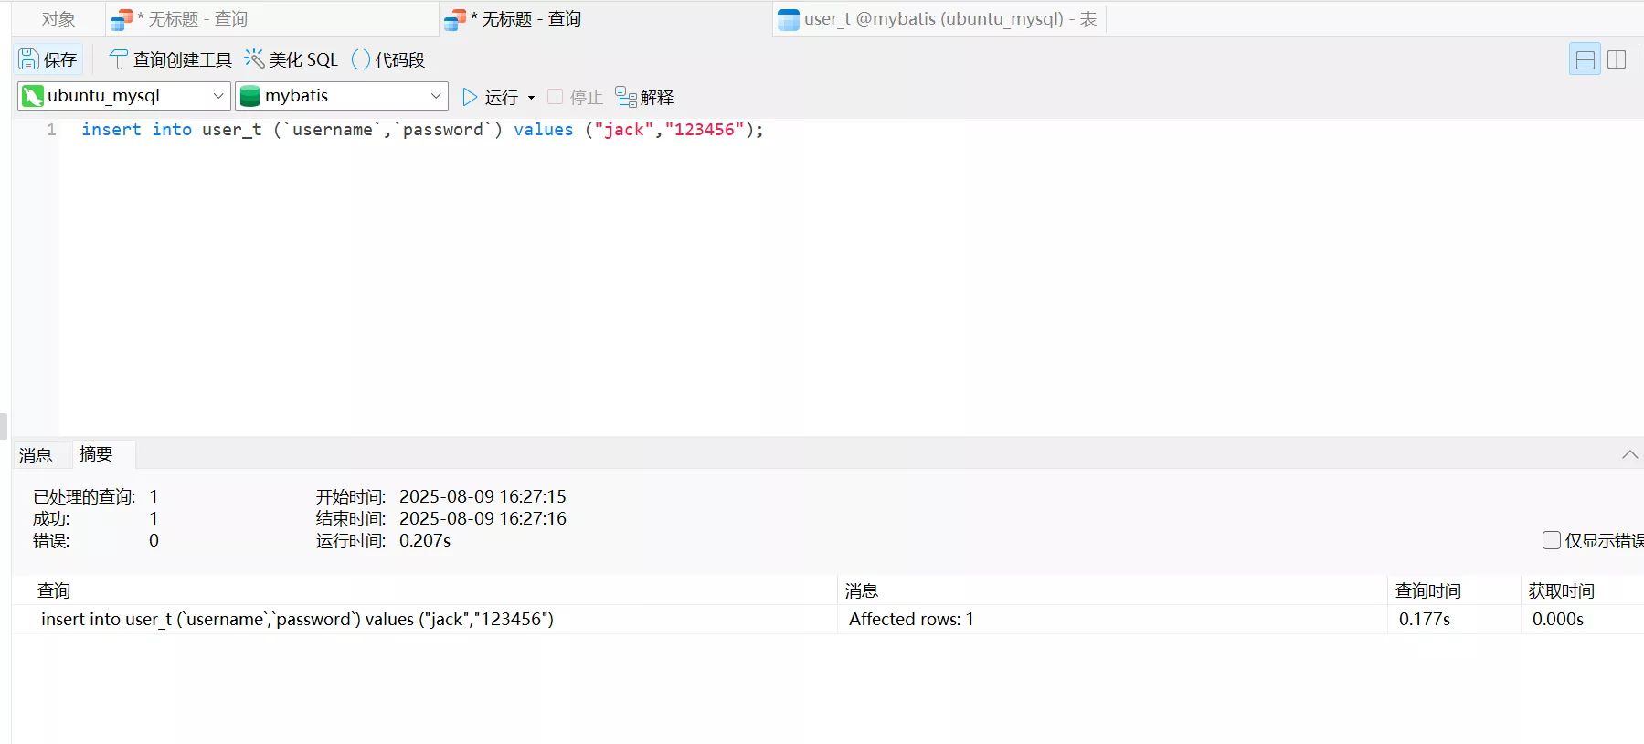Image resolution: width=1644 pixels, height=744 pixels.
Task: Run the query with the 运行 button
Action: tap(490, 97)
